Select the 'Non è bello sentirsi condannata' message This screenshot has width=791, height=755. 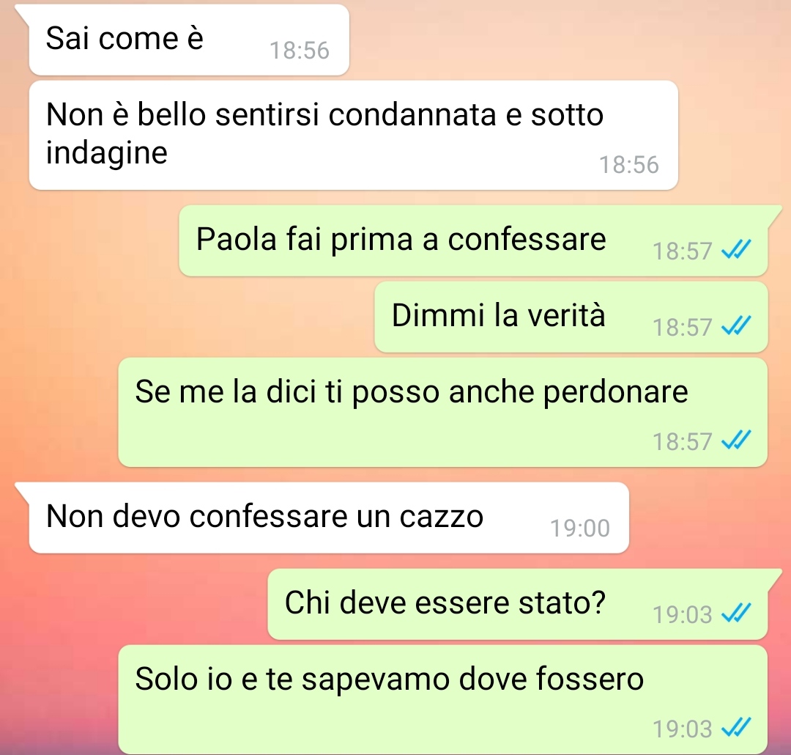353,136
